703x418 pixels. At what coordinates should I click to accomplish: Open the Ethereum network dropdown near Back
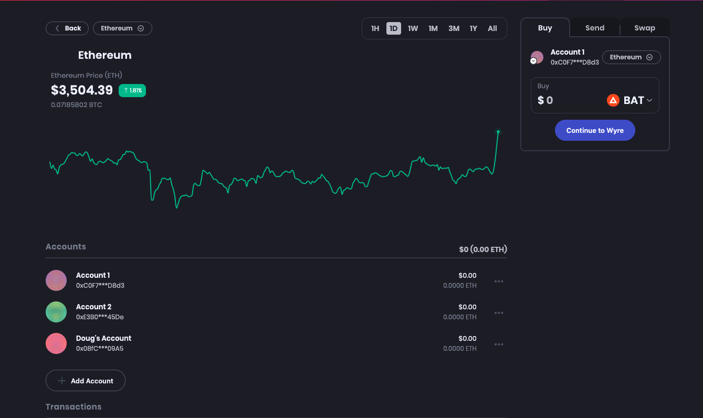[x=122, y=28]
